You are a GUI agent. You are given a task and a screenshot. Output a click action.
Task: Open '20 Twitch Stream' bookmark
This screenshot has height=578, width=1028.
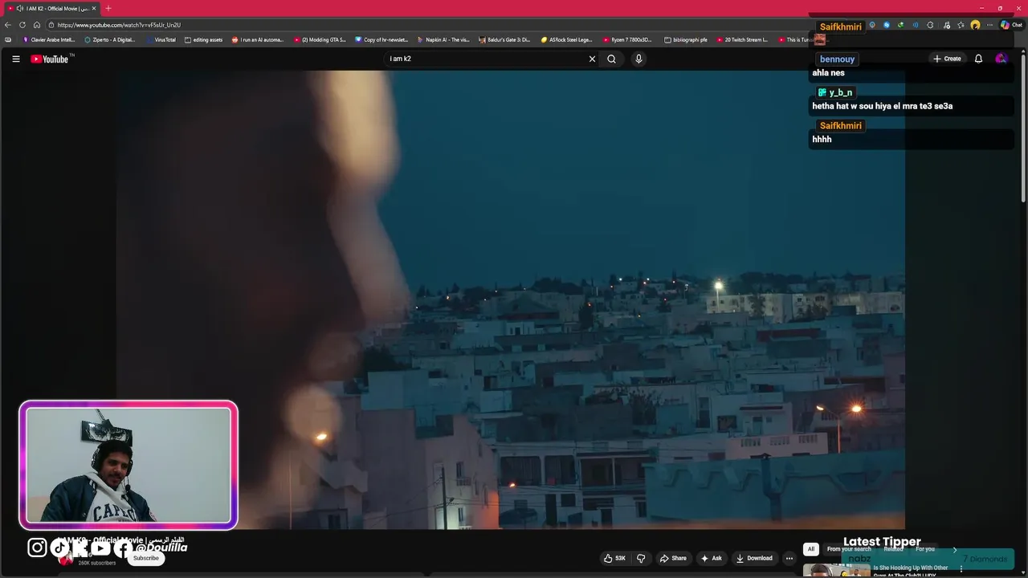[742, 39]
